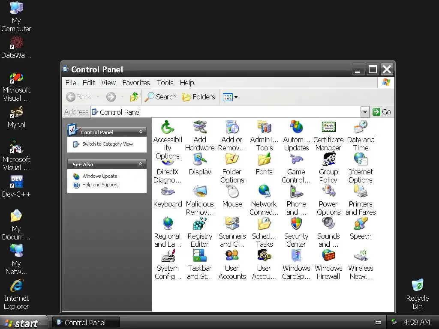Open the Tools menu

coord(165,83)
